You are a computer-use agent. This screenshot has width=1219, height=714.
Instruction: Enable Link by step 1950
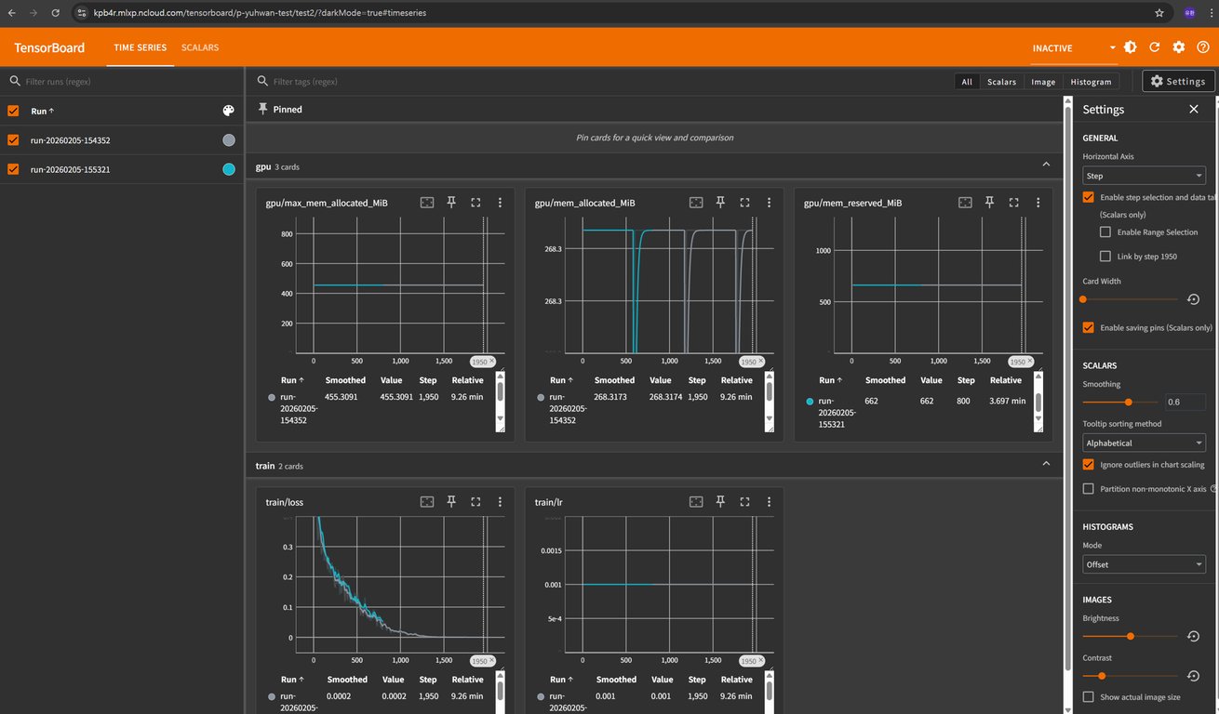pyautogui.click(x=1105, y=257)
